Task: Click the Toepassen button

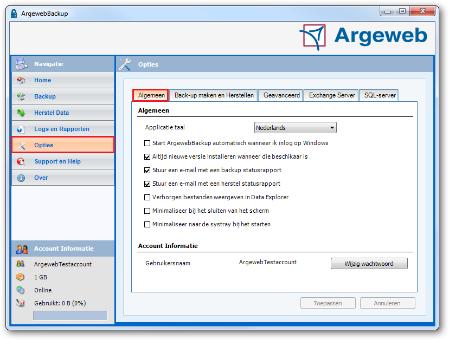Action: coord(328,303)
